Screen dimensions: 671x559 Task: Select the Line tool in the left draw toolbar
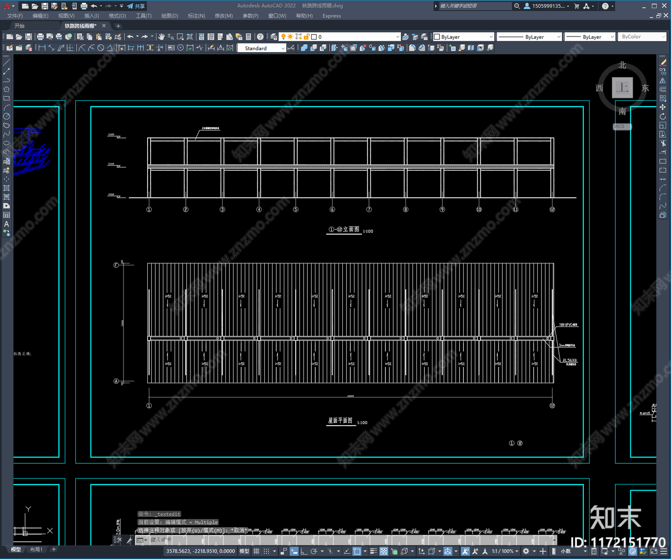6,62
